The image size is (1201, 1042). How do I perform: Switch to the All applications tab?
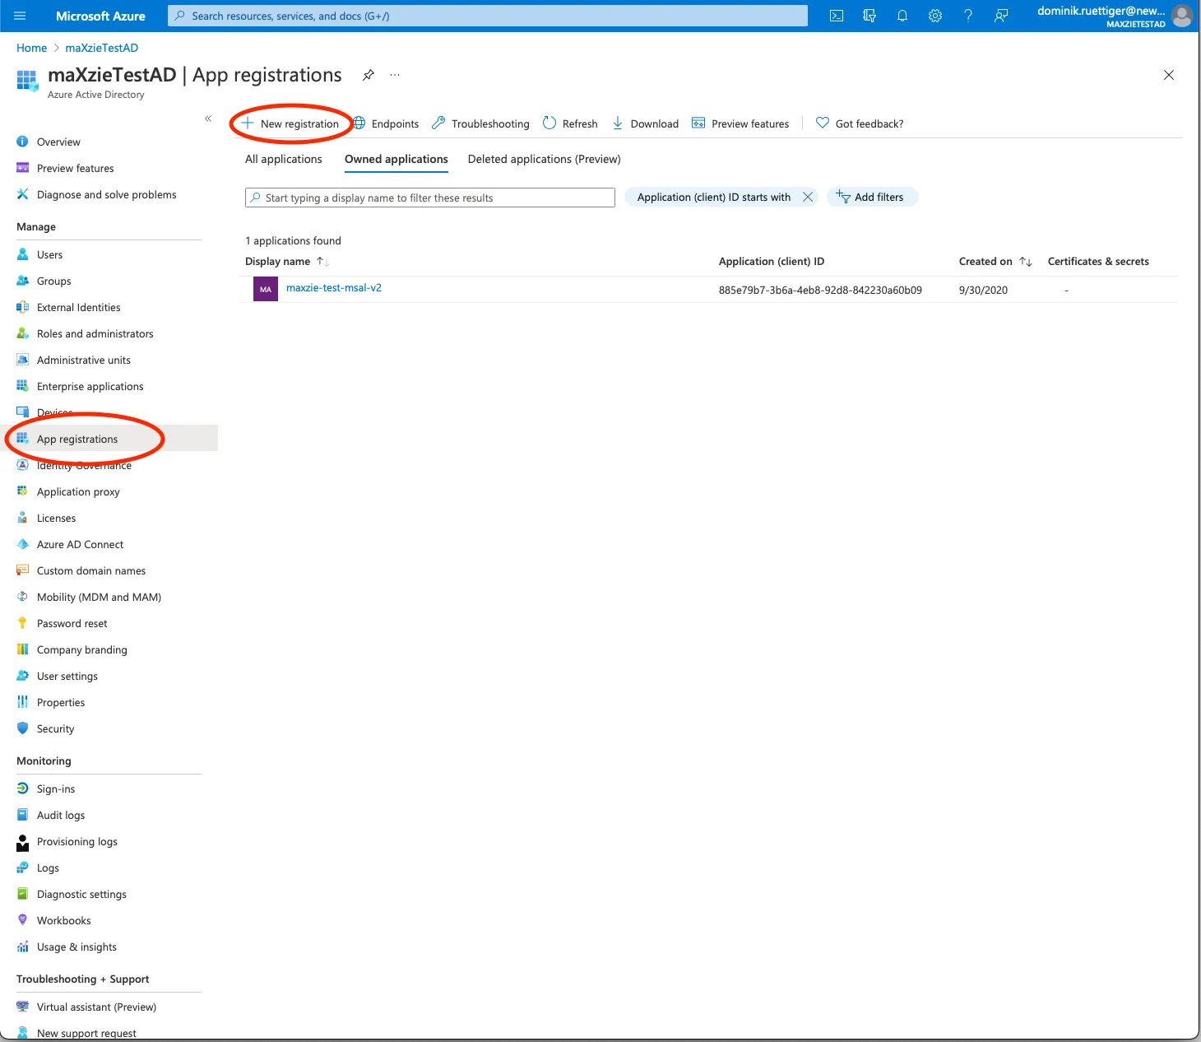(283, 159)
